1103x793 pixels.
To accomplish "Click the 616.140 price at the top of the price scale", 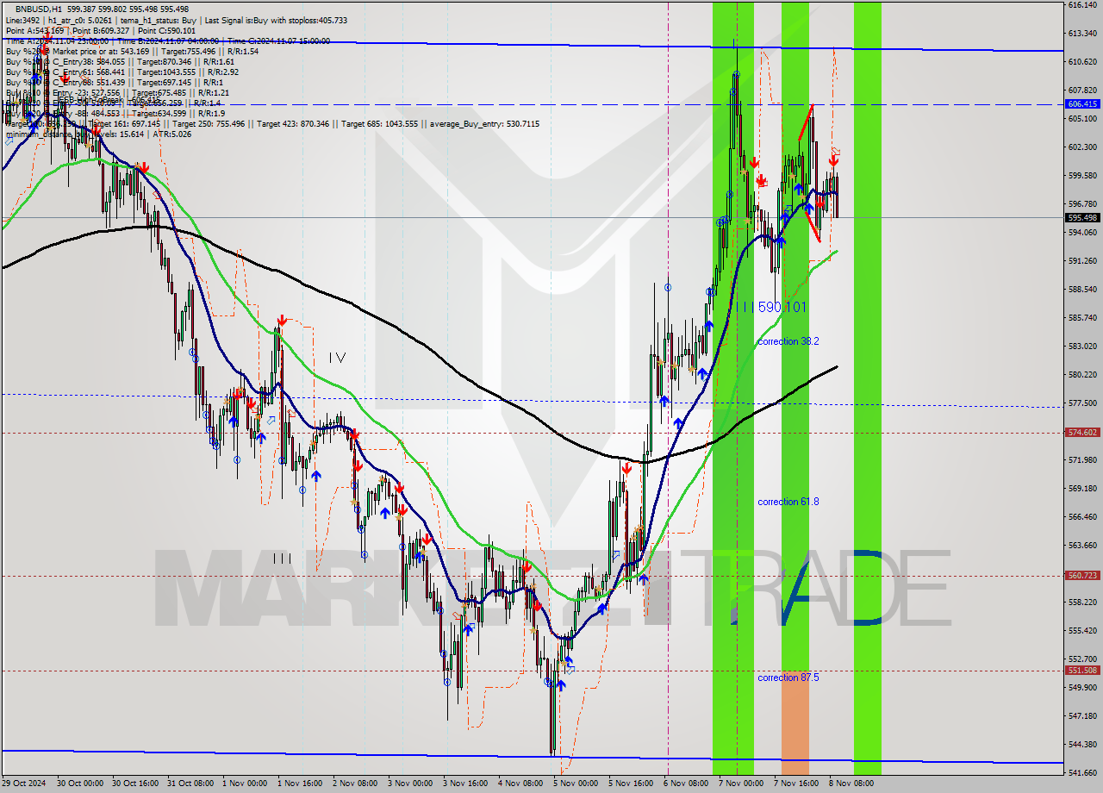I will pyautogui.click(x=1081, y=5).
